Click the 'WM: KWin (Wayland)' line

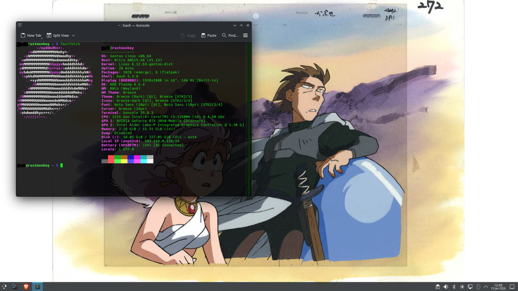click(x=121, y=88)
